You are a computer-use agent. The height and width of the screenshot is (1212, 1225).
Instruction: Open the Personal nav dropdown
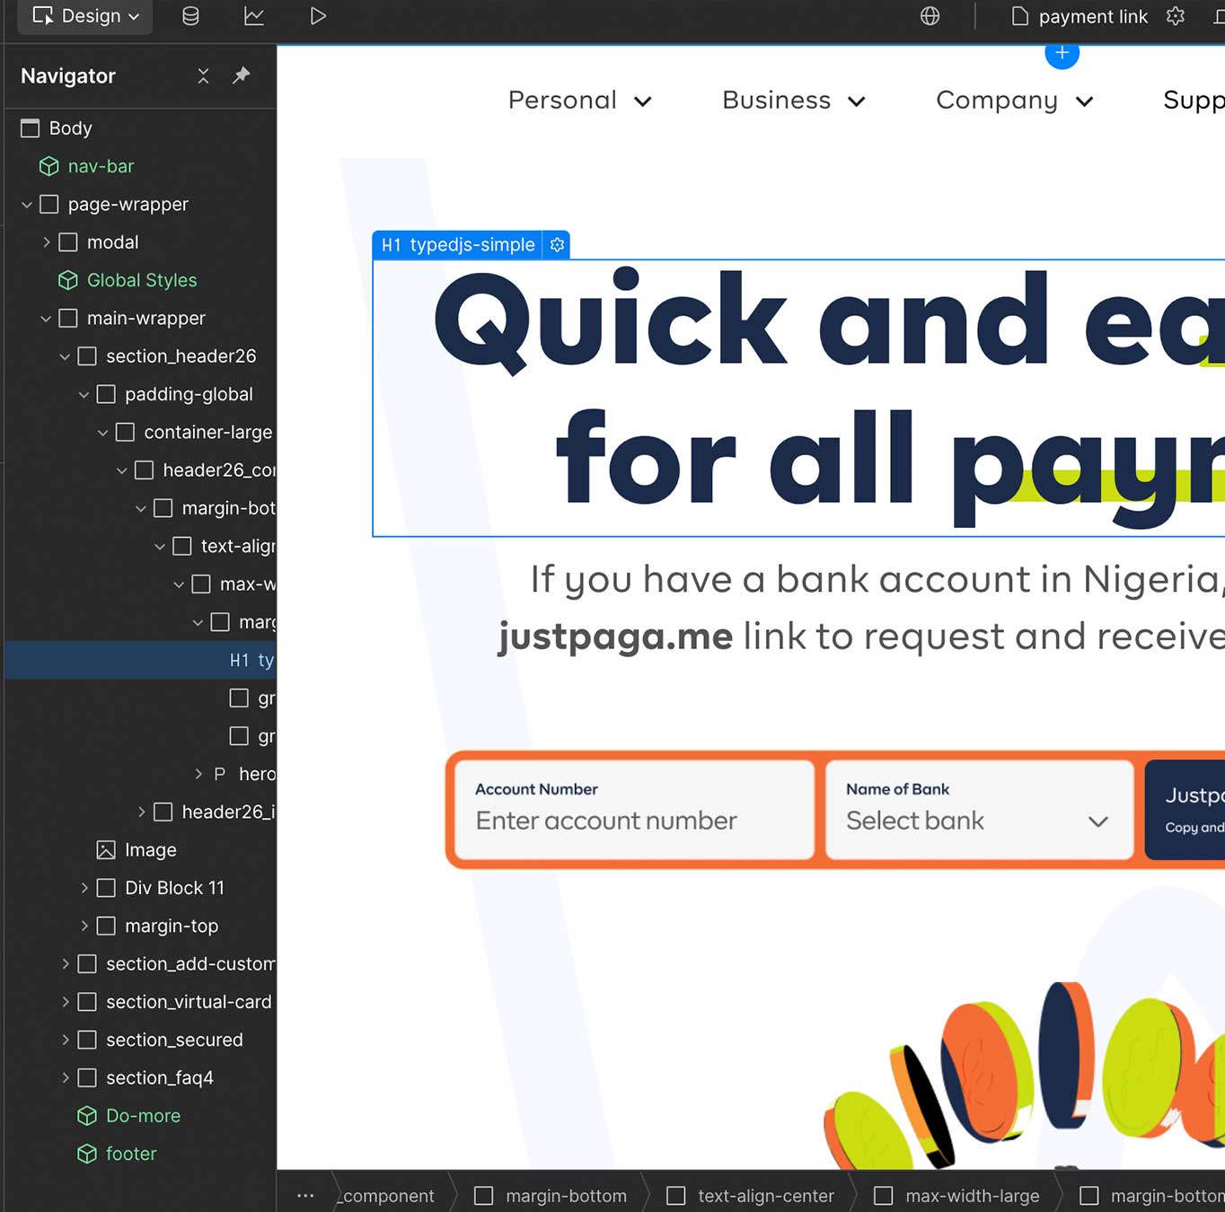click(x=579, y=101)
